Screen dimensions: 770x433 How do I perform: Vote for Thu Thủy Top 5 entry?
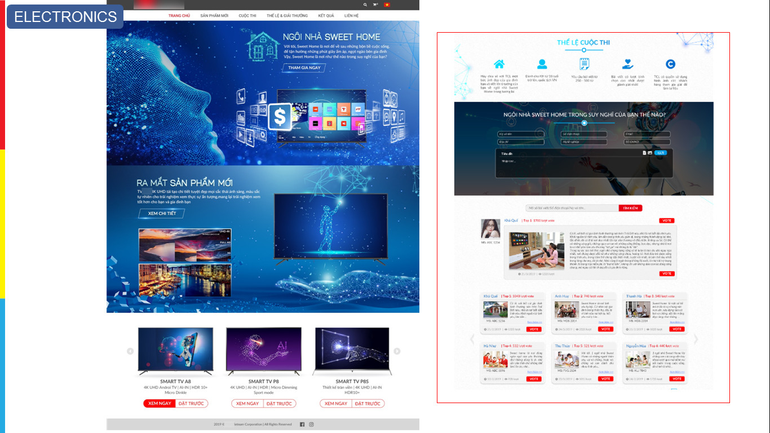606,379
